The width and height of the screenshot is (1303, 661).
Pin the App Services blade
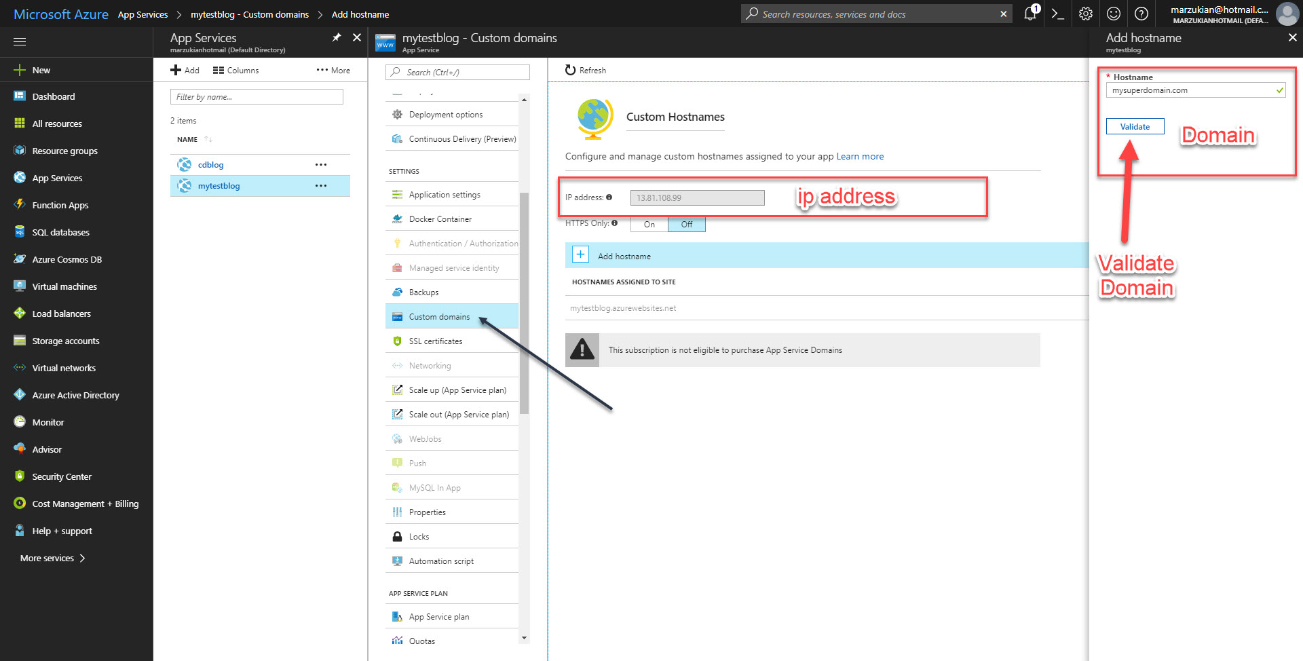point(337,37)
